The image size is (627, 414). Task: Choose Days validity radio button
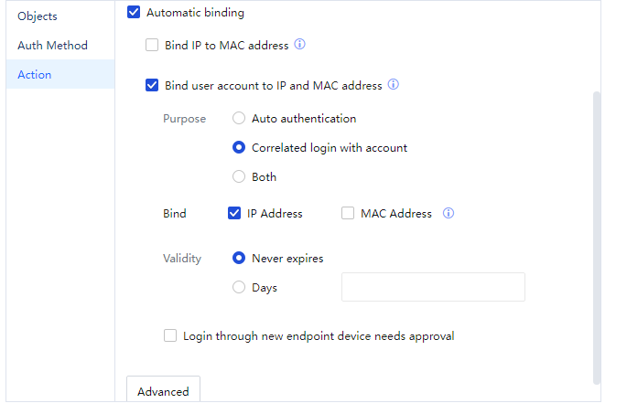pyautogui.click(x=239, y=288)
